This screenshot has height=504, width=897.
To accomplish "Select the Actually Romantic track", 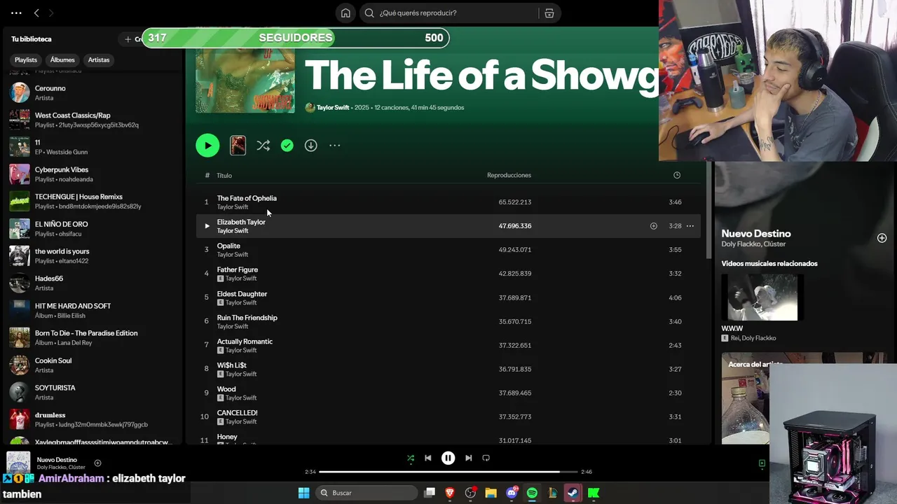I will pos(448,345).
